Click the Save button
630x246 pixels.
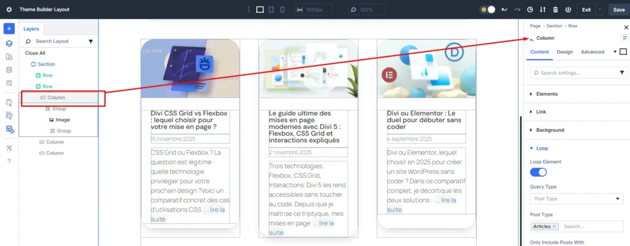click(x=619, y=10)
